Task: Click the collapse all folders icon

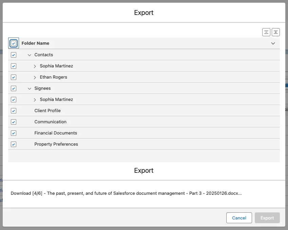Action: (x=266, y=32)
